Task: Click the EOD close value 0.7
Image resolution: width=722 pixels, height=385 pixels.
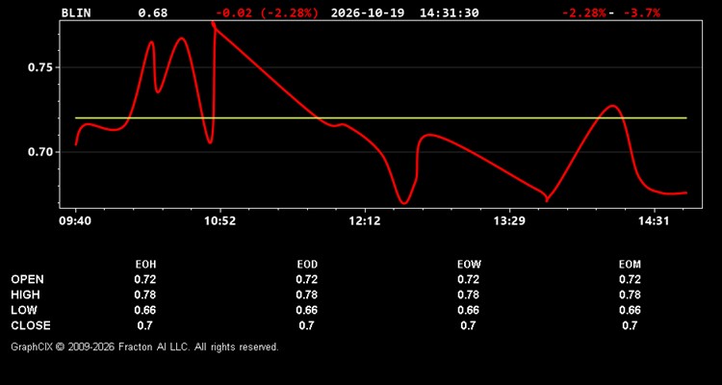Action: [x=307, y=325]
